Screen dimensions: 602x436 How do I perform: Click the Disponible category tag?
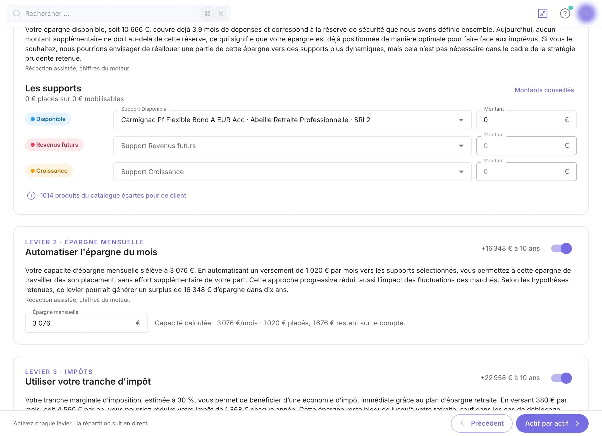coord(48,119)
